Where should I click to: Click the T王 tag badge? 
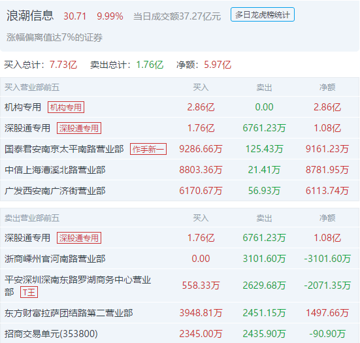click(29, 292)
